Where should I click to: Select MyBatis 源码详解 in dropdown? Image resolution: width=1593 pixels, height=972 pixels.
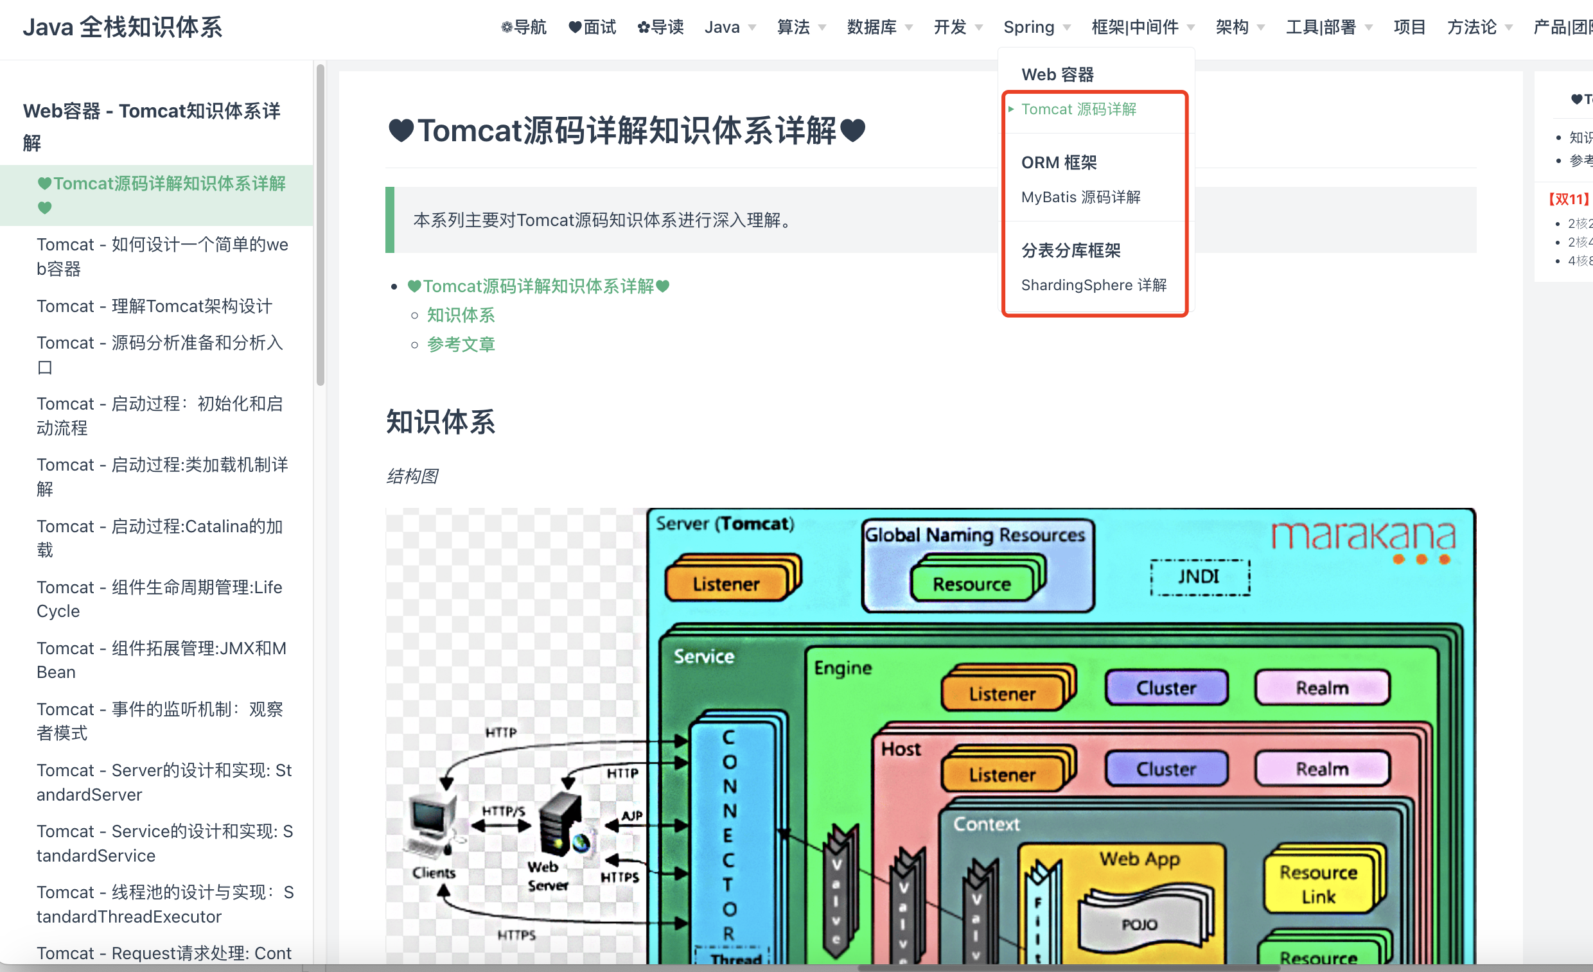(x=1080, y=197)
